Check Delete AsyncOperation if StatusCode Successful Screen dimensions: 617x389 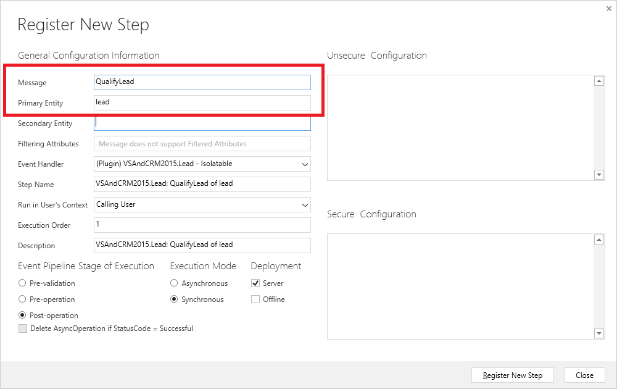pos(23,328)
